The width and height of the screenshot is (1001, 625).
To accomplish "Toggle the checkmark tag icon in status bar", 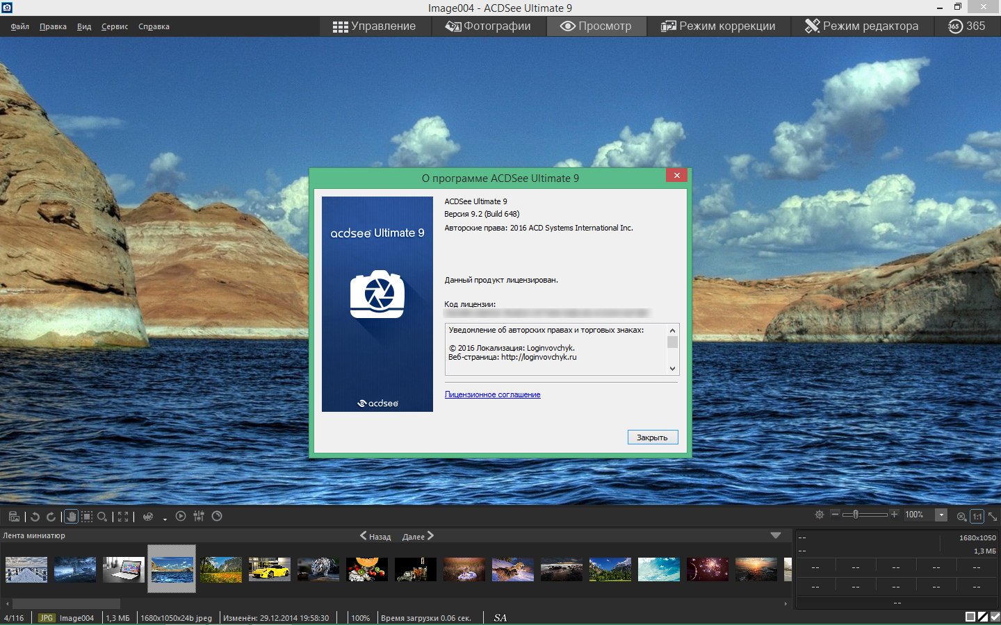I will point(995,617).
